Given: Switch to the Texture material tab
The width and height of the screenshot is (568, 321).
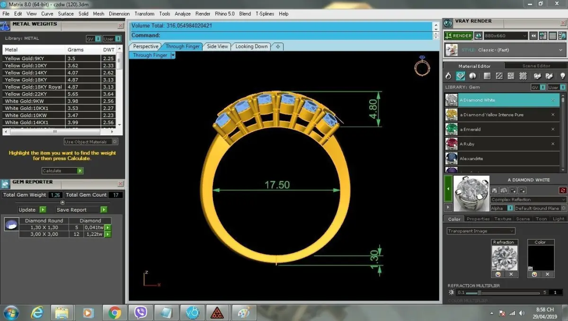Looking at the screenshot, I should point(503,219).
